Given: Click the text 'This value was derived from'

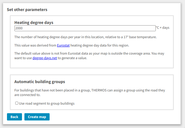Looking at the screenshot, I should coord(35,45).
